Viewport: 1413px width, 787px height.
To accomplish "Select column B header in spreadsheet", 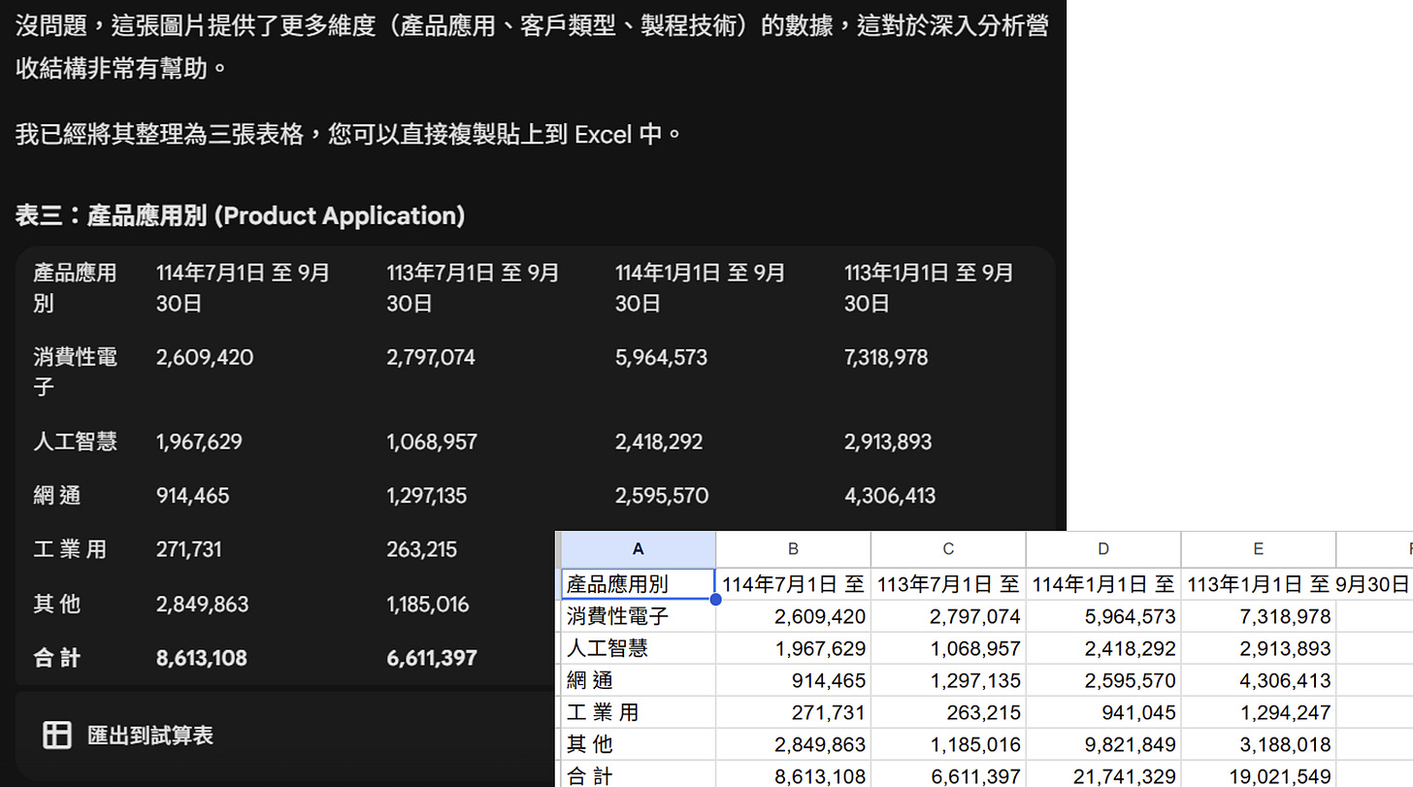I will (793, 549).
